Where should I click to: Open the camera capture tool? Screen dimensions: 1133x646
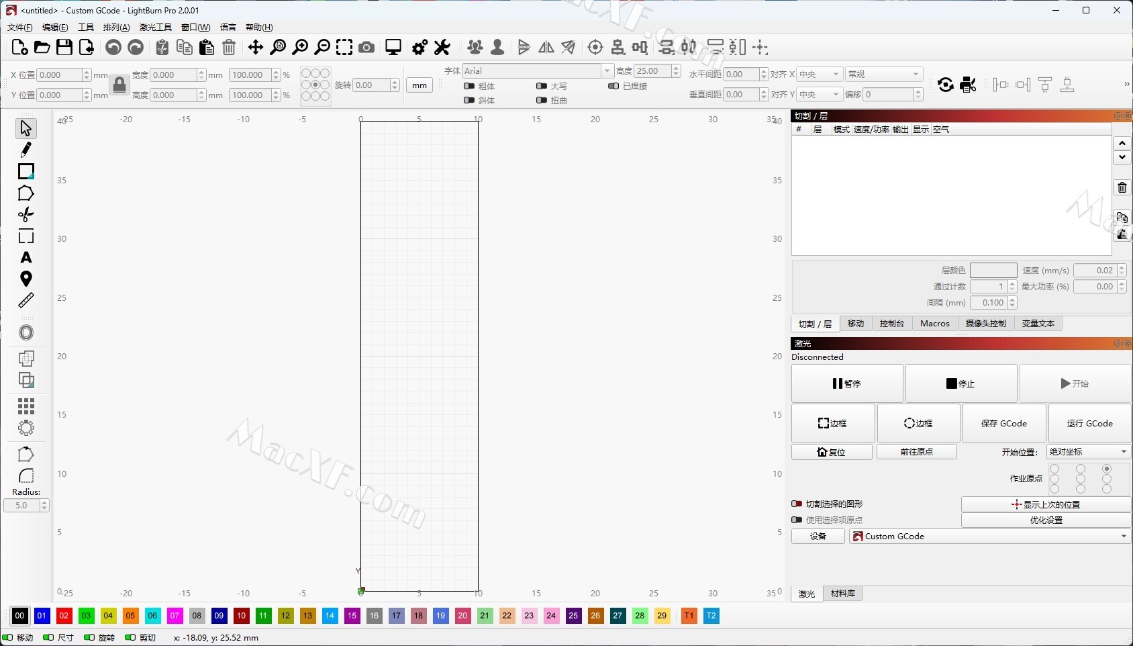click(366, 47)
